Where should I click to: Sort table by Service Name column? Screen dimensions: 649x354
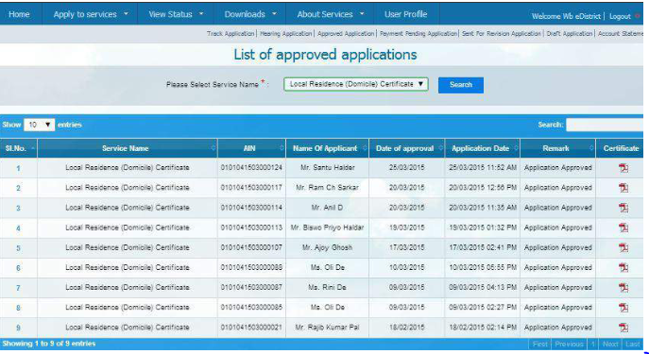(x=128, y=148)
